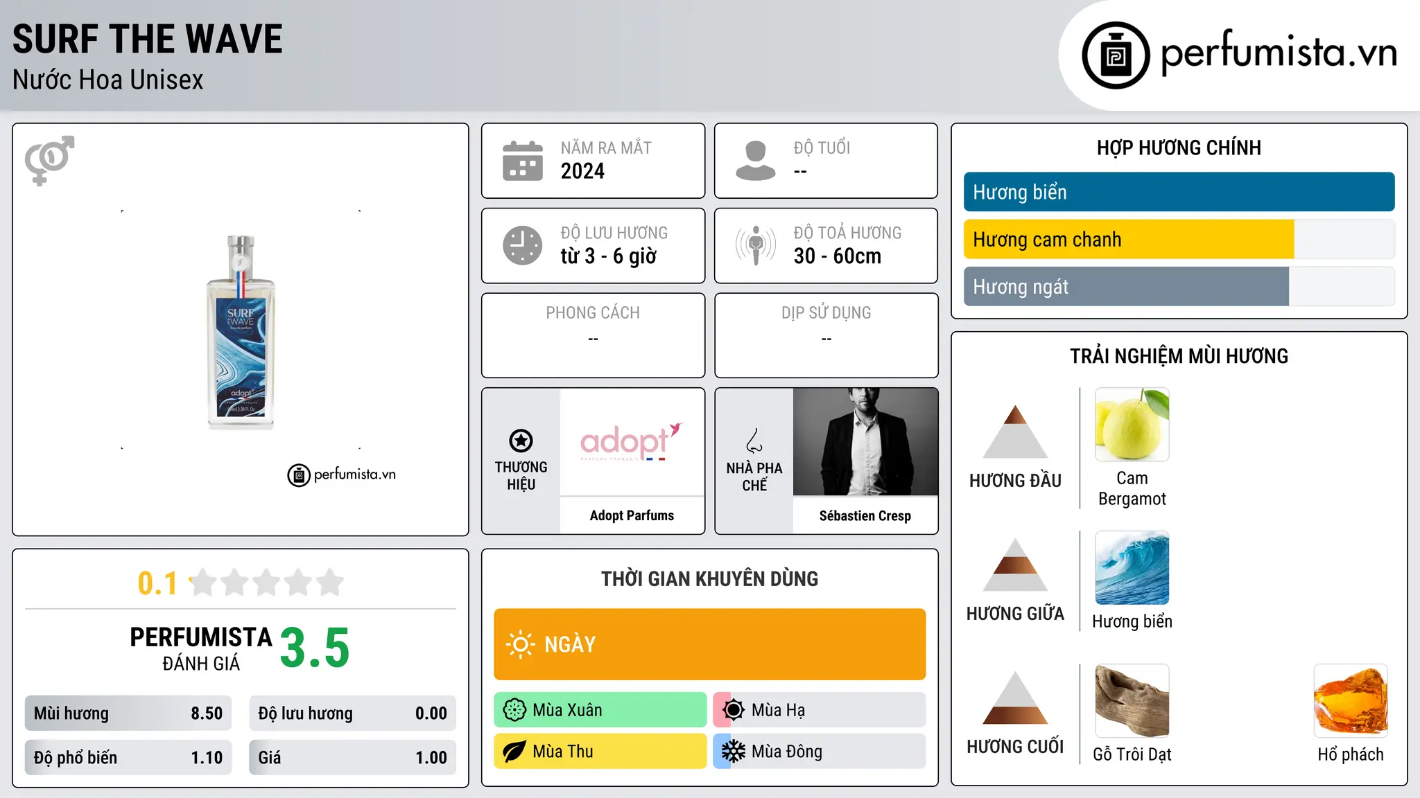Click the star badge icon above Thương hiệu
Viewport: 1420px width, 798px height.
(x=521, y=441)
